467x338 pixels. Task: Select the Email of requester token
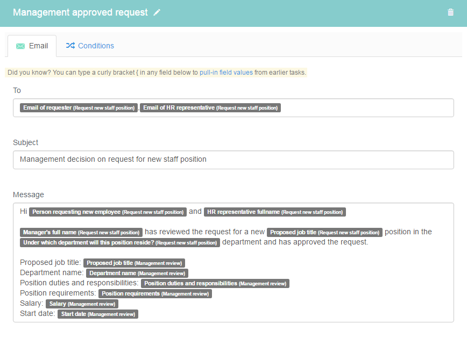point(79,107)
